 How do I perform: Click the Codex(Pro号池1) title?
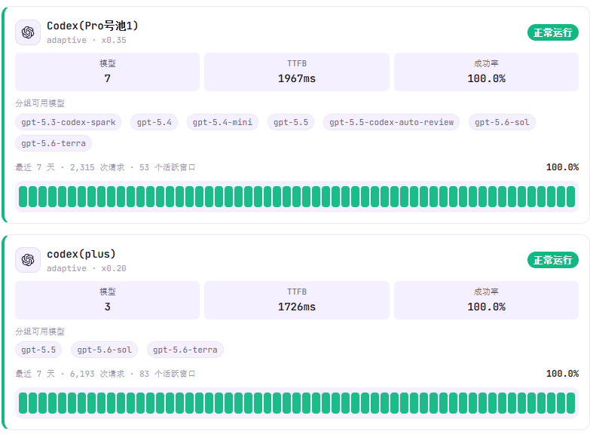[x=93, y=26]
